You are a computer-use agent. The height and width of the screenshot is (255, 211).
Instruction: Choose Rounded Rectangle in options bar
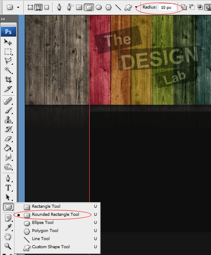pos(89,7)
